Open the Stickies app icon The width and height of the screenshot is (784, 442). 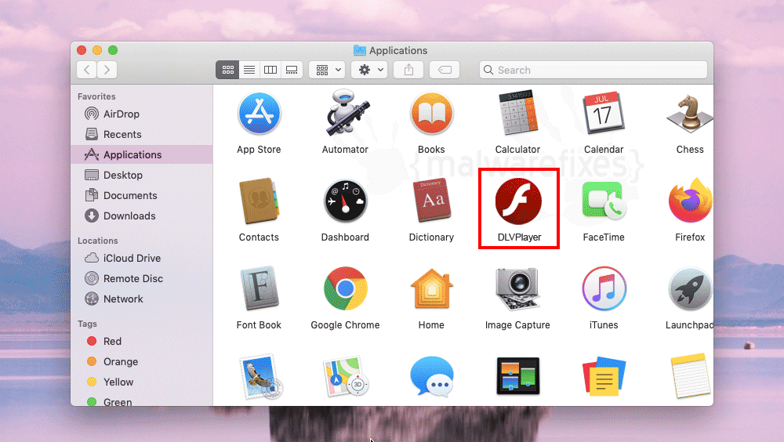[604, 376]
